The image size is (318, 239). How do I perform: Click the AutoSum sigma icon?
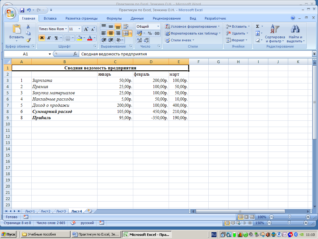click(257, 26)
